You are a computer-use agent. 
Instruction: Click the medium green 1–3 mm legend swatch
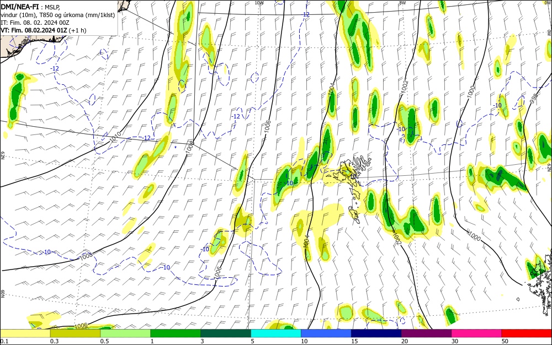point(176,333)
